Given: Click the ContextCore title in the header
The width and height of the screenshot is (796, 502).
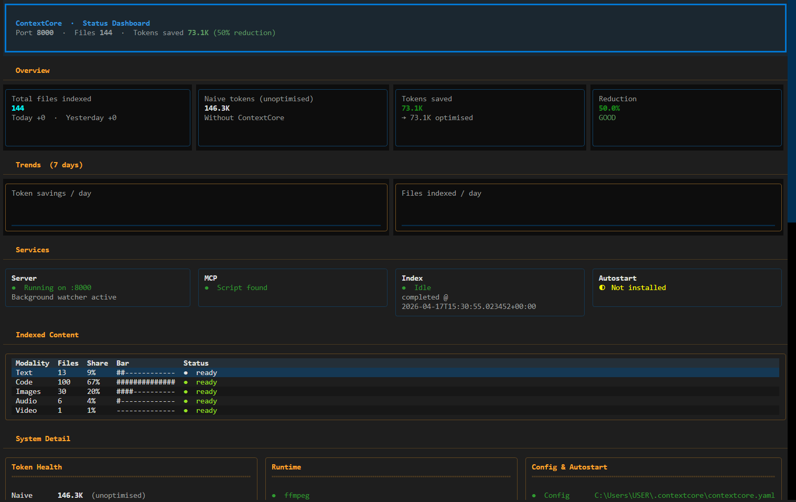Looking at the screenshot, I should tap(39, 23).
